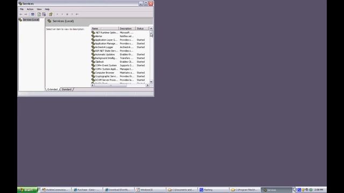Viewport: 344px width, 193px height.
Task: Select the Automatic Updates service
Action: coord(120,55)
